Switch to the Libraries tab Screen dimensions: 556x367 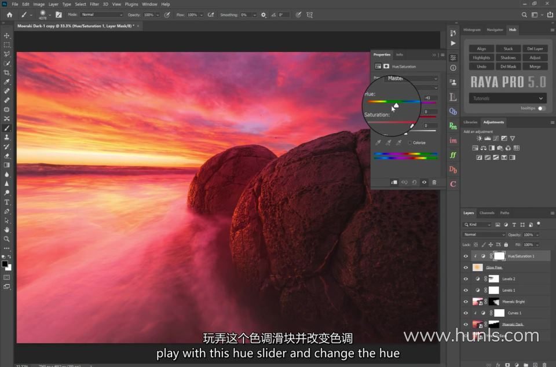pyautogui.click(x=470, y=122)
